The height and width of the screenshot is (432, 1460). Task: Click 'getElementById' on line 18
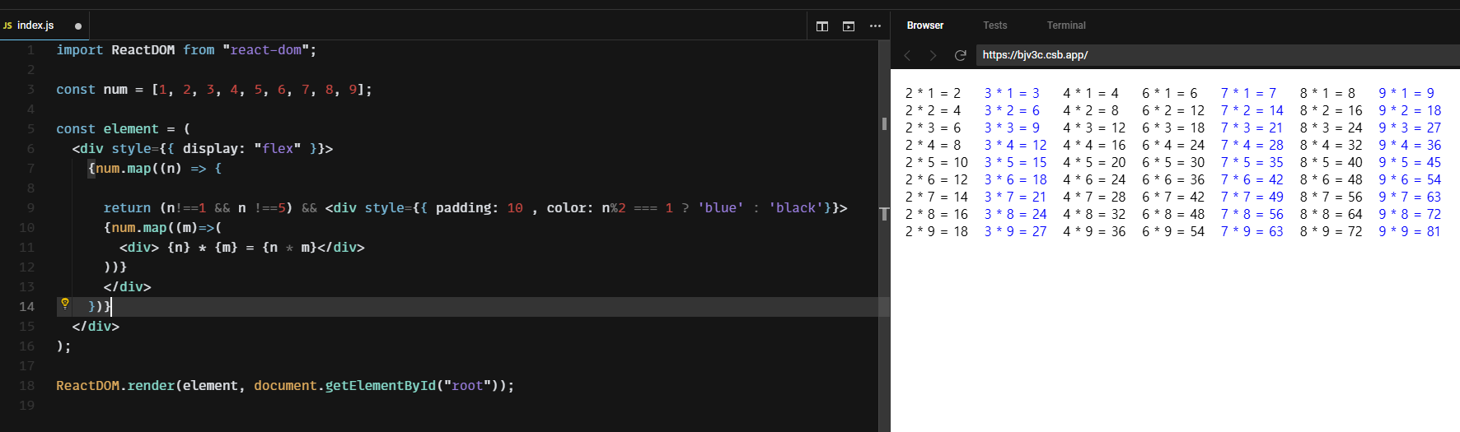380,386
